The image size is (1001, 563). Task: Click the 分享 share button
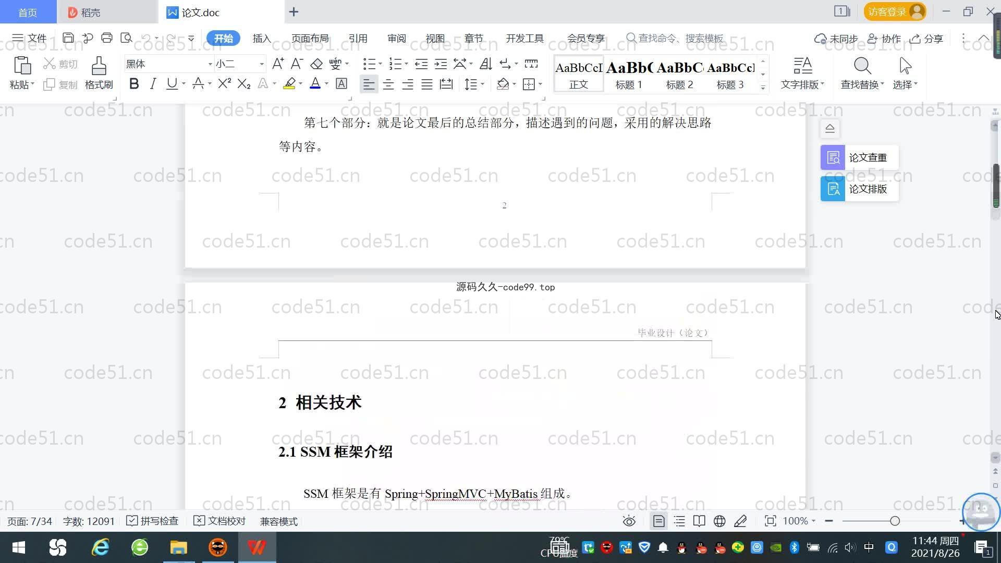(926, 39)
